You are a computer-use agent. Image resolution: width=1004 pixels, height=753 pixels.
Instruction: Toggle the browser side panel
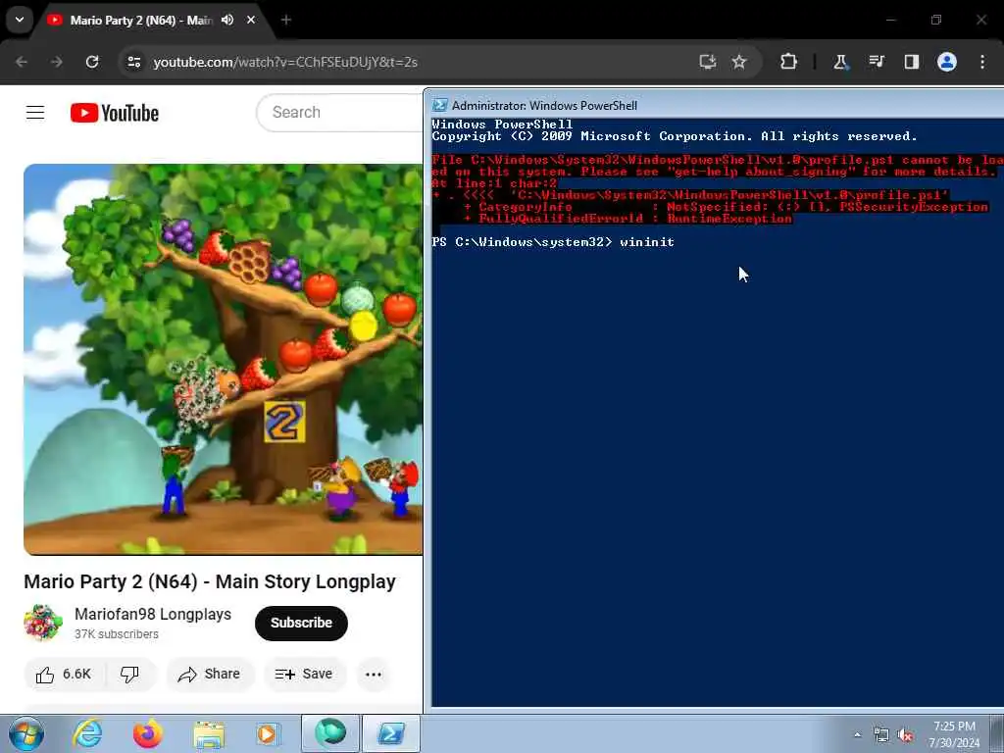(x=911, y=62)
